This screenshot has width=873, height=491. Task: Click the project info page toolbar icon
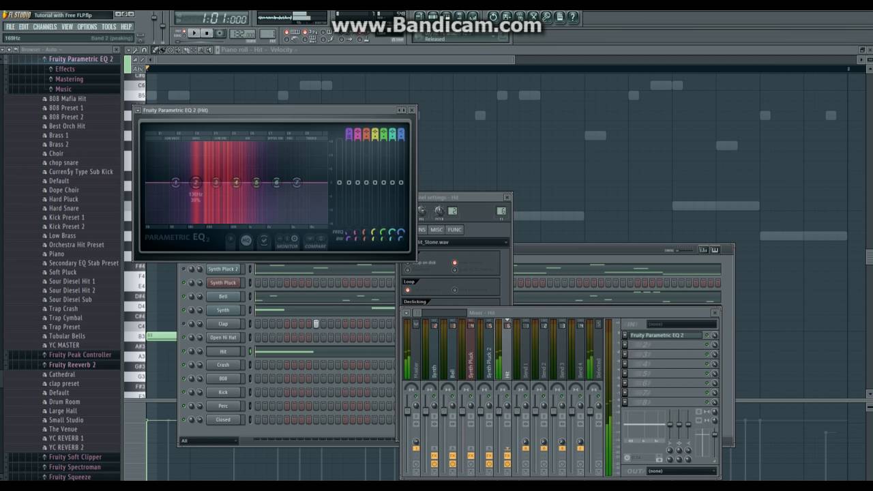560,17
